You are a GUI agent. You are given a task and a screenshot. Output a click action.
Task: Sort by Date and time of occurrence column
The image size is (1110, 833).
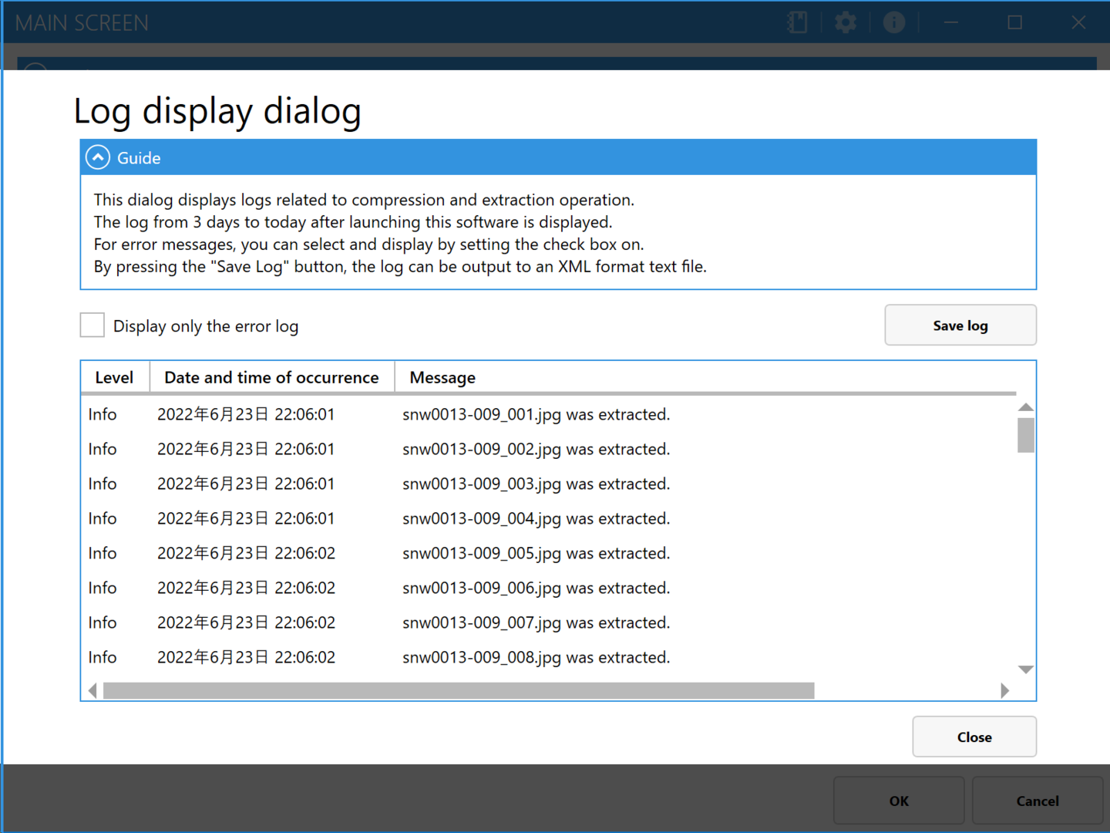click(271, 378)
